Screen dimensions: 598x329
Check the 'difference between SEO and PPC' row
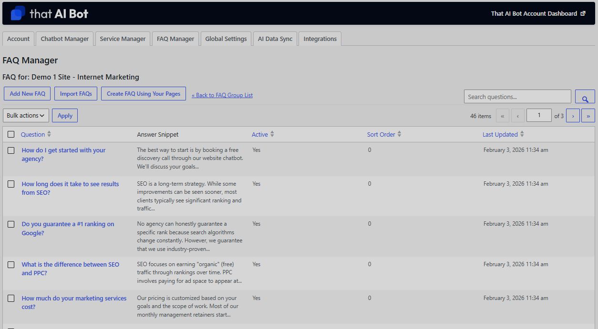click(x=11, y=265)
